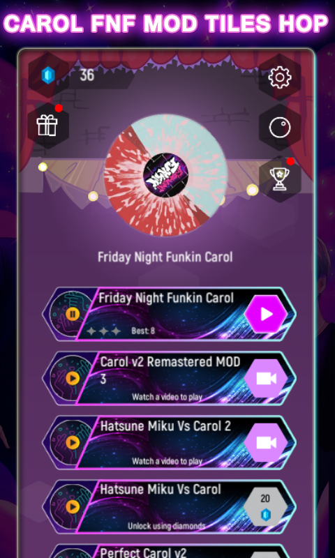Preview Carol v2 Remastered MOD 3 song
Image resolution: width=335 pixels, height=558 pixels.
click(x=73, y=378)
